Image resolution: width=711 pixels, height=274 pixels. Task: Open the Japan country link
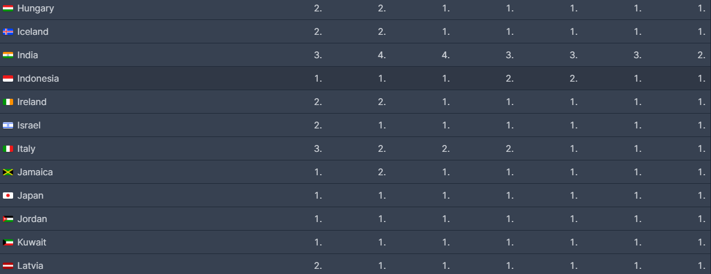[30, 196]
